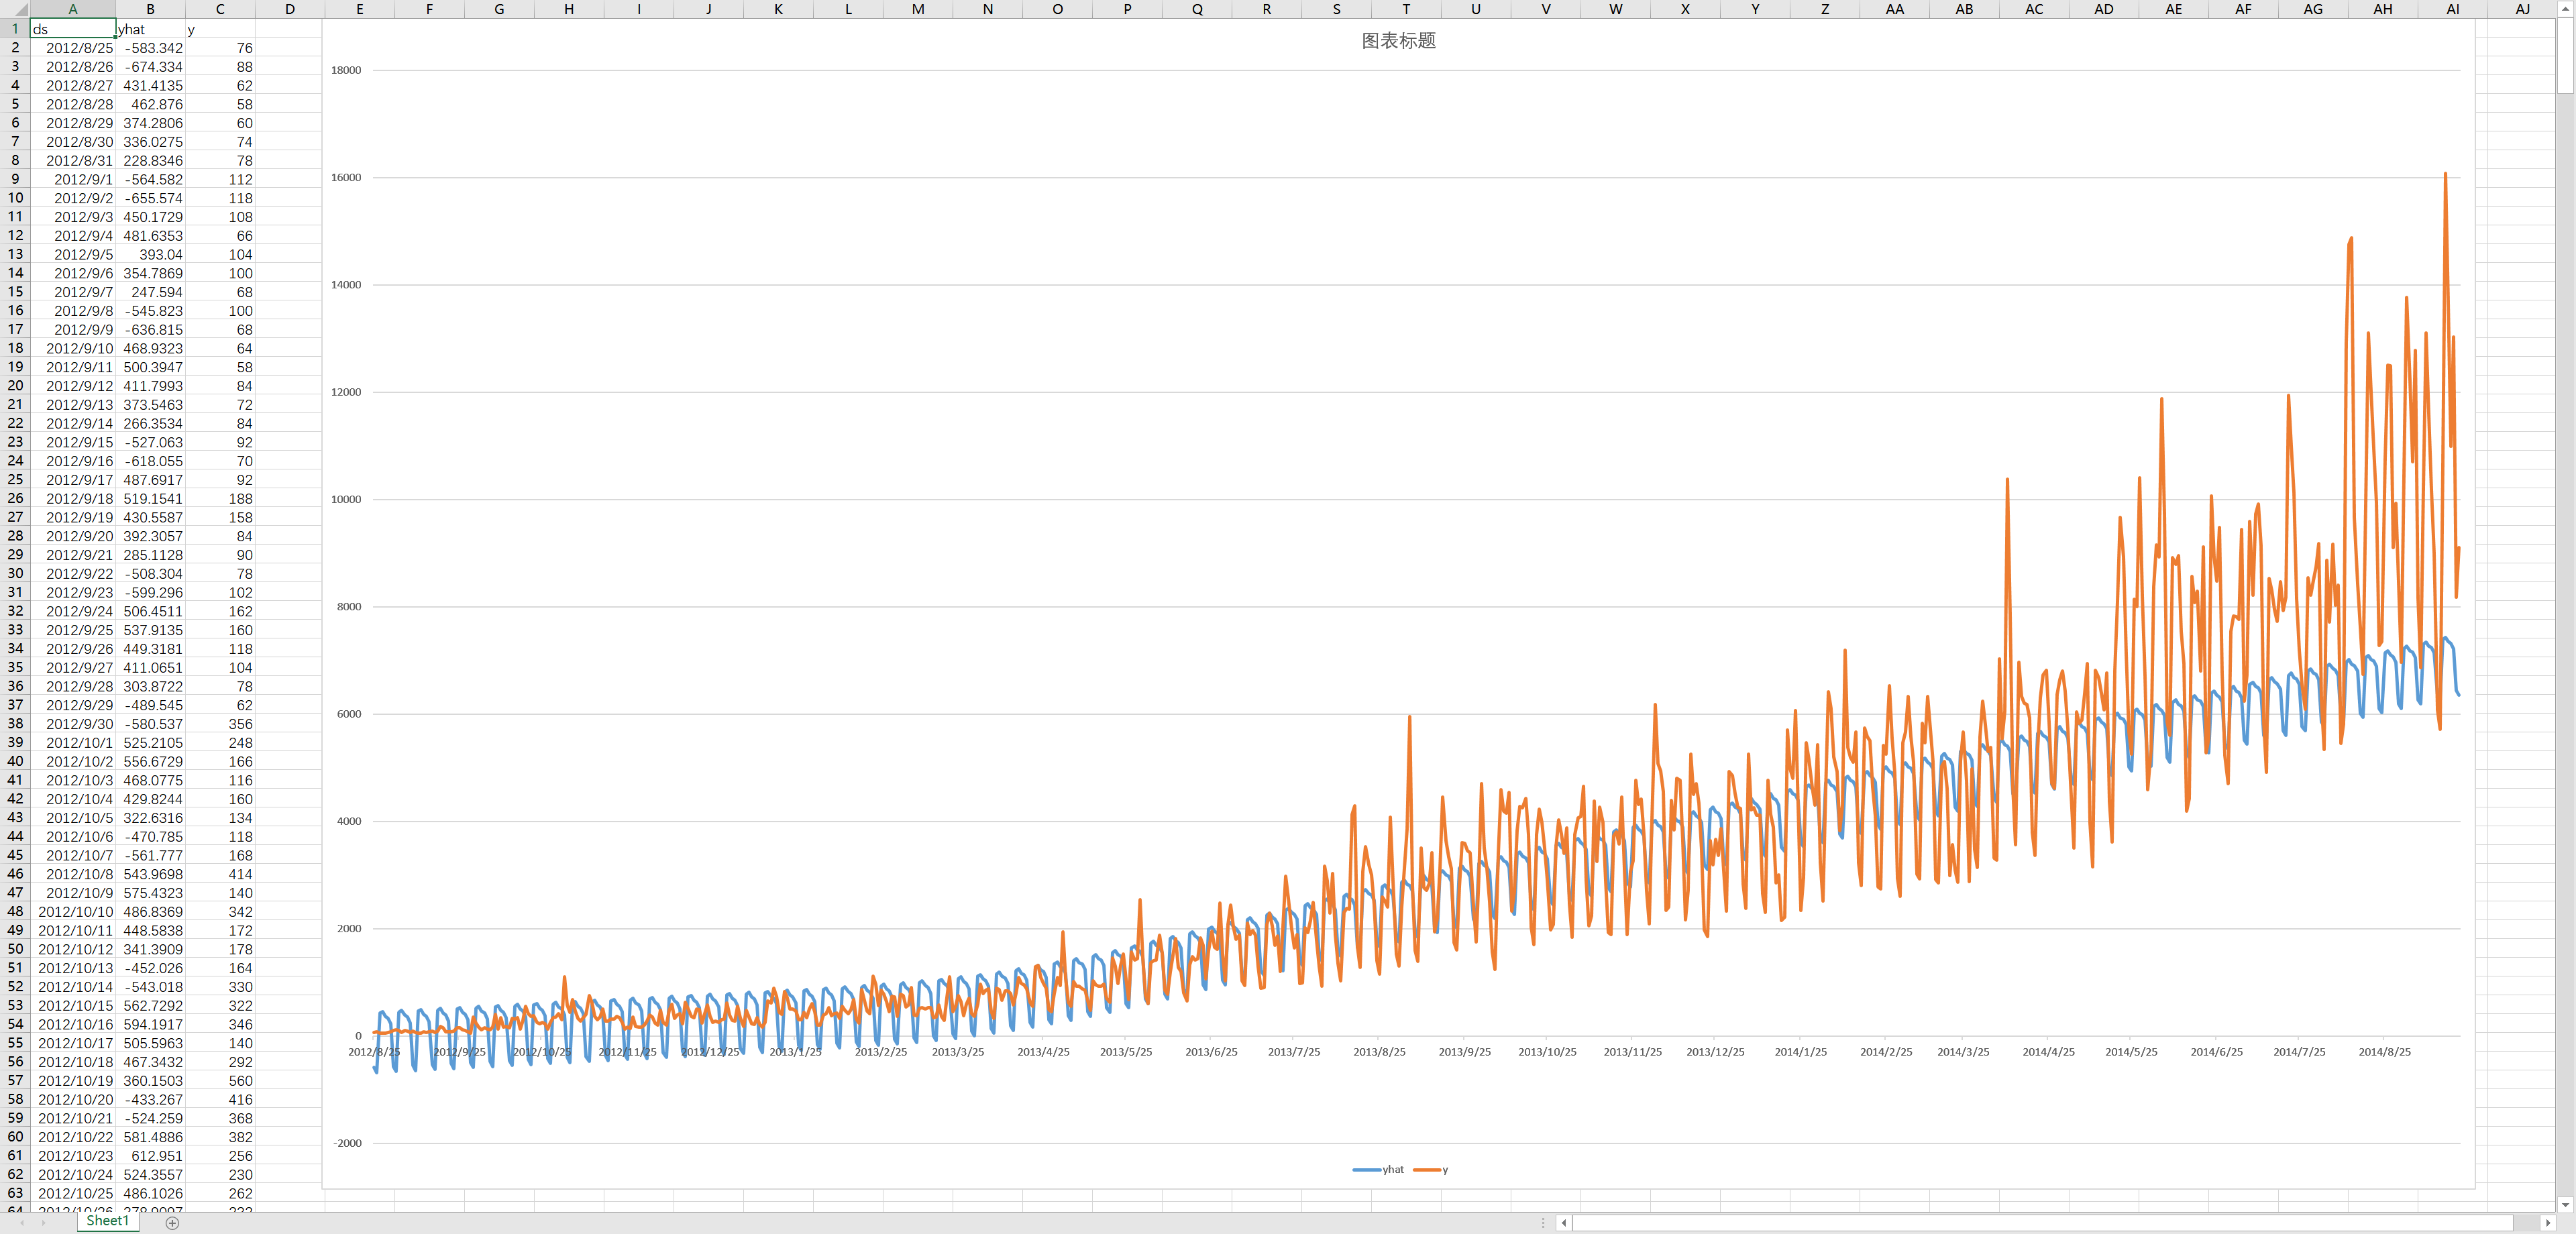Click the 2014/8/25 axis date label
Image resolution: width=2576 pixels, height=1234 pixels.
pos(2384,1052)
